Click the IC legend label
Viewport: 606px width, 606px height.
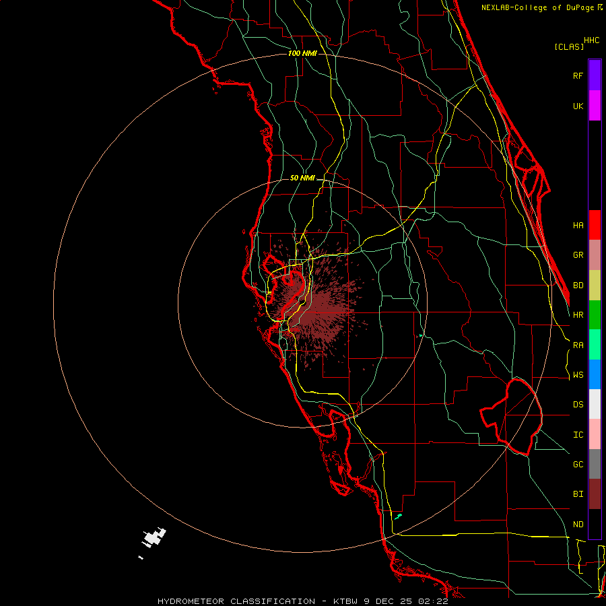(578, 435)
